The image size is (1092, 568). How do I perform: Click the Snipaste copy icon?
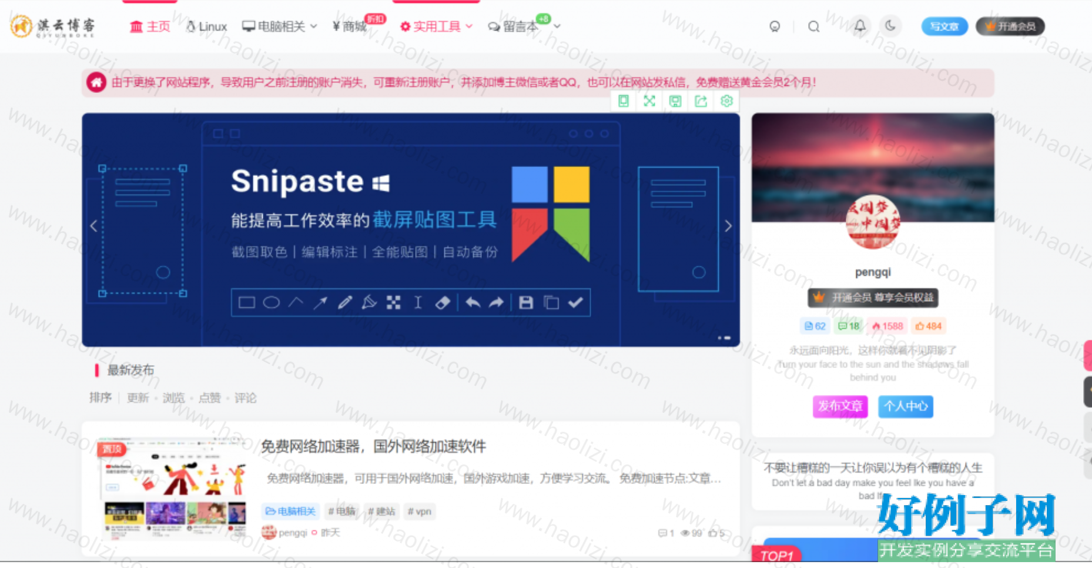[x=551, y=303]
